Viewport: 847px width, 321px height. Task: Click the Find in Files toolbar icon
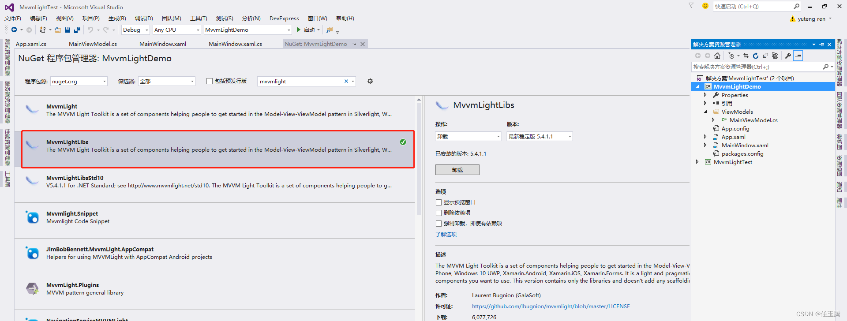coord(330,30)
